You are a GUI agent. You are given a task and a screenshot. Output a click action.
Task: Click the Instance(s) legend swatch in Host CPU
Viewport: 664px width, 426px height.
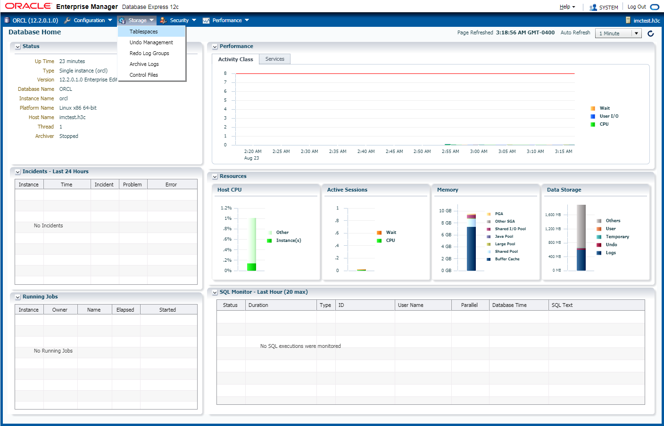click(x=269, y=241)
